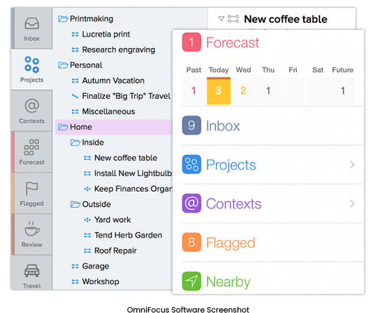Show the Flagged sidebar tab
Viewport: 378px width, 313px height.
click(x=32, y=193)
